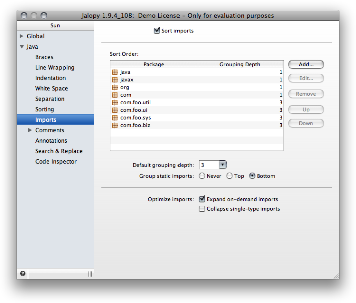The height and width of the screenshot is (303, 356).
Task: Click the Up button
Action: [306, 110]
